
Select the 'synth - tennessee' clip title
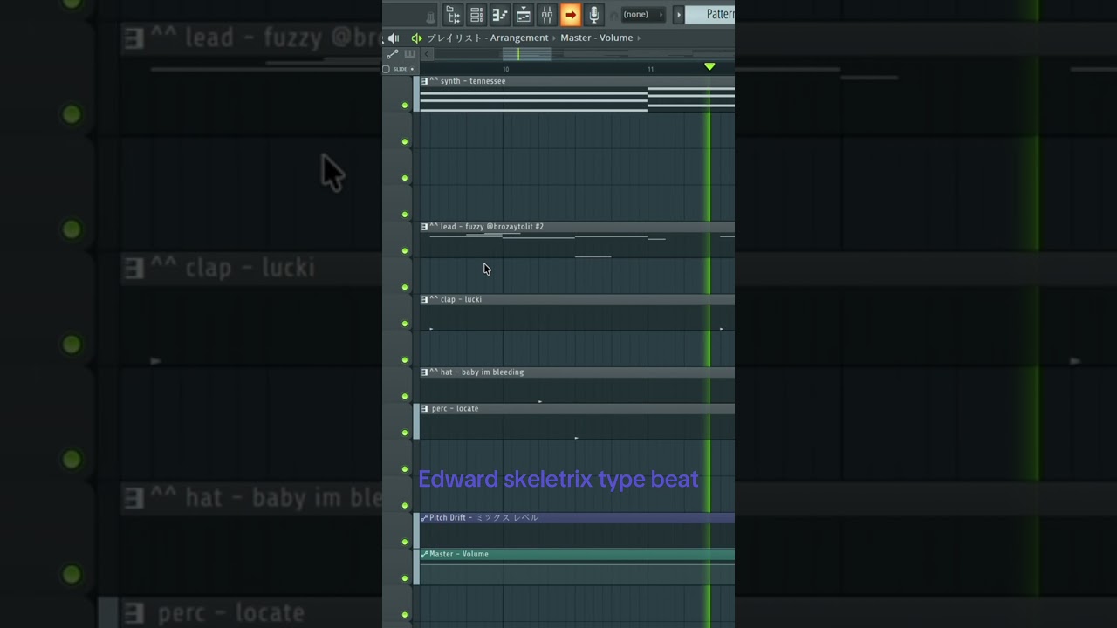click(x=473, y=81)
